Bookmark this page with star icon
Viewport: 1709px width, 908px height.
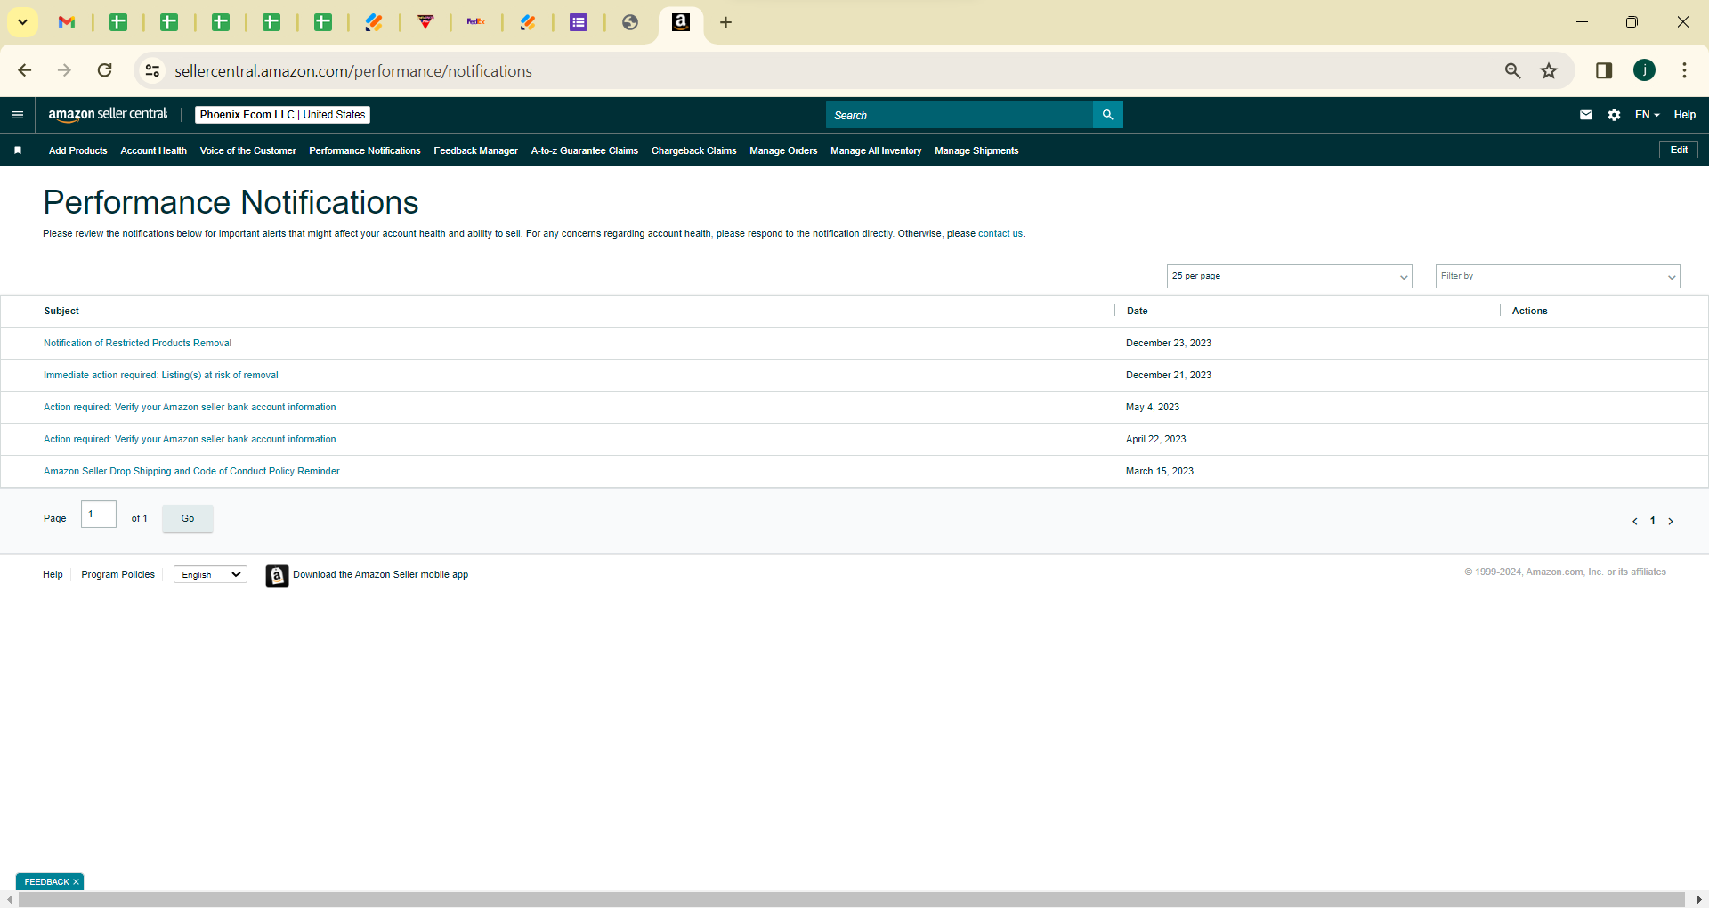pyautogui.click(x=1549, y=71)
